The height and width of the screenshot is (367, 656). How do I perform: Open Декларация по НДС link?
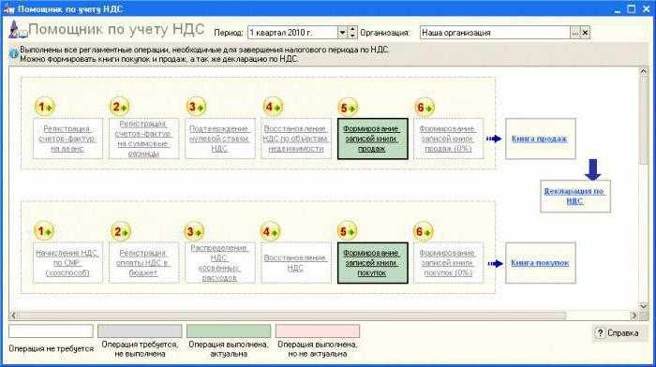click(574, 196)
